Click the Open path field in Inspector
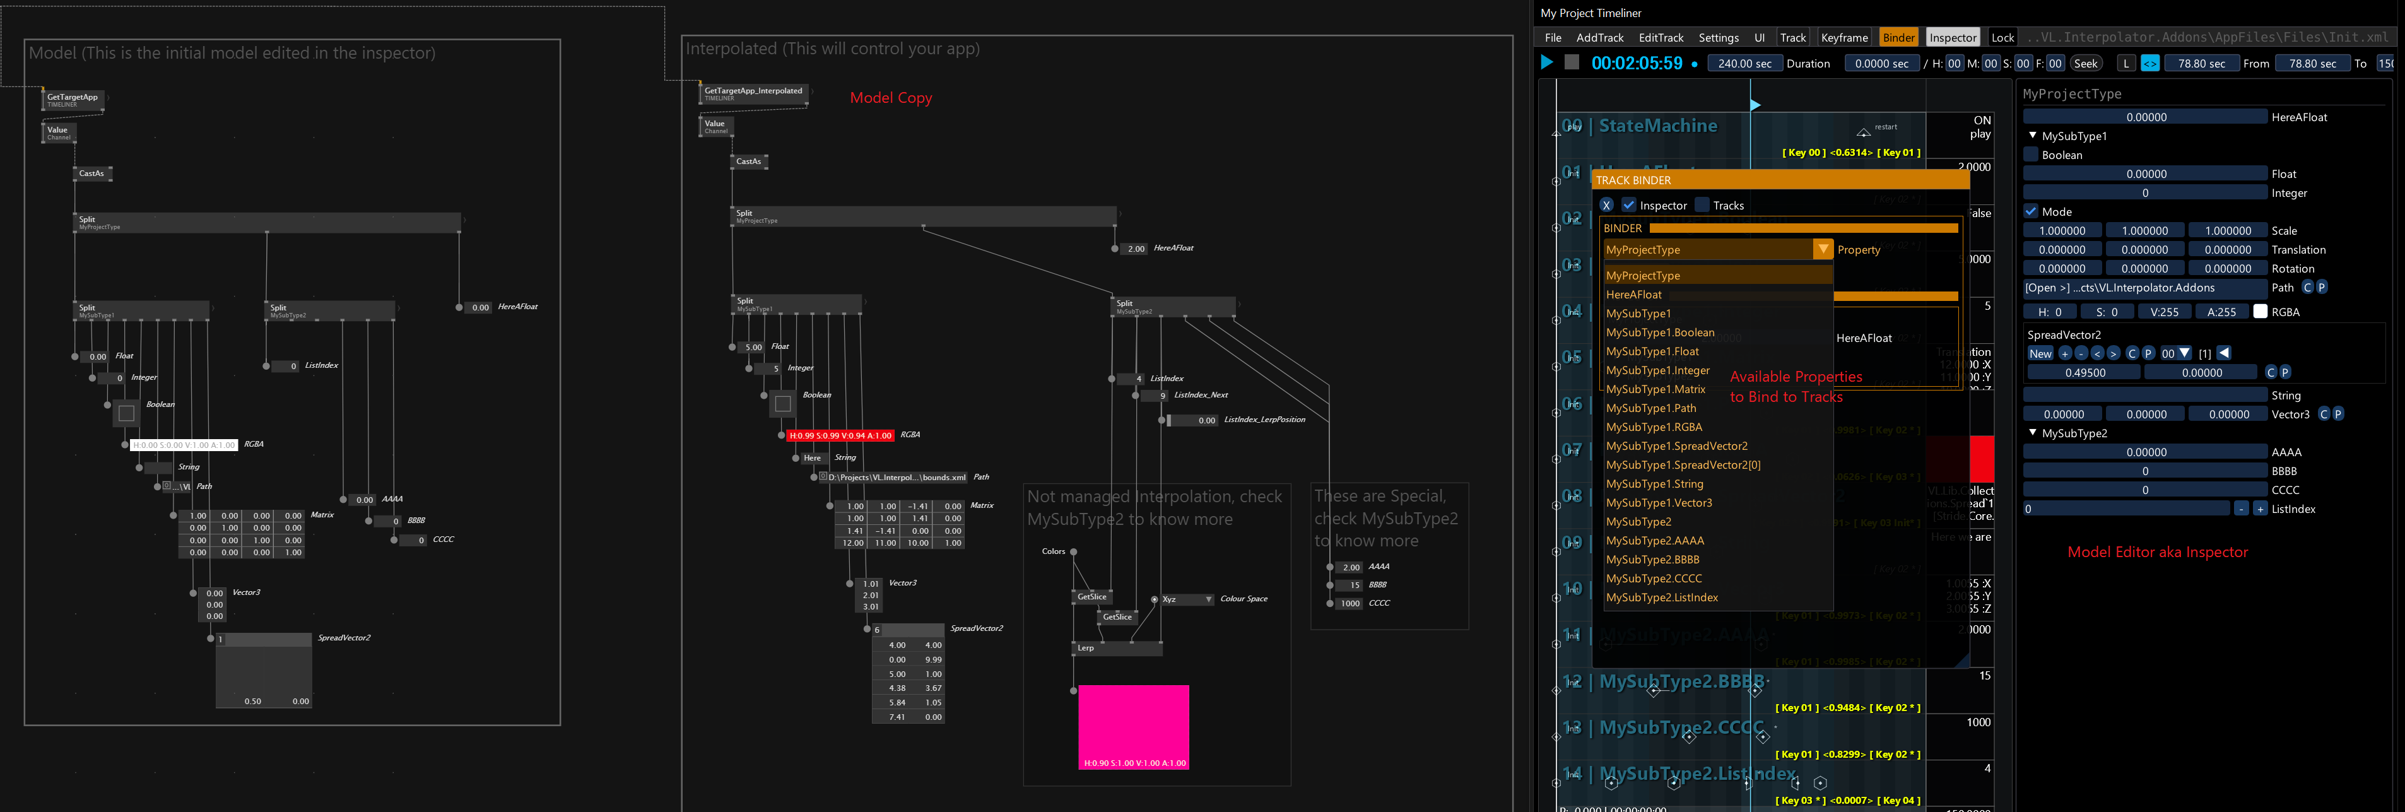Image resolution: width=2405 pixels, height=812 pixels. (x=2144, y=288)
